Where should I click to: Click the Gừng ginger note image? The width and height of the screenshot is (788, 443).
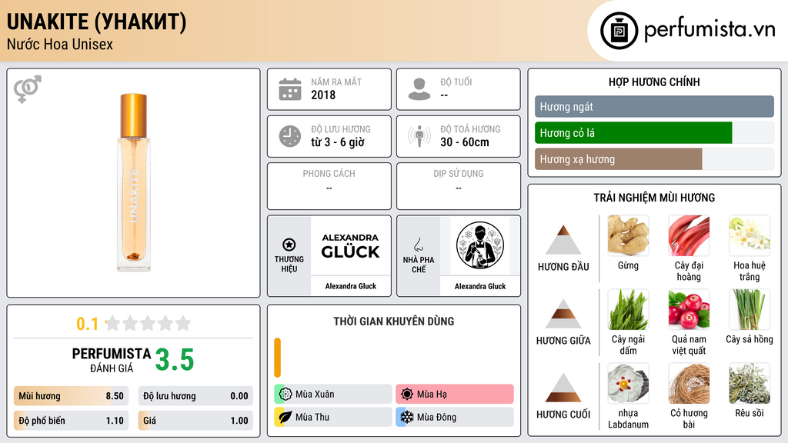pyautogui.click(x=628, y=236)
